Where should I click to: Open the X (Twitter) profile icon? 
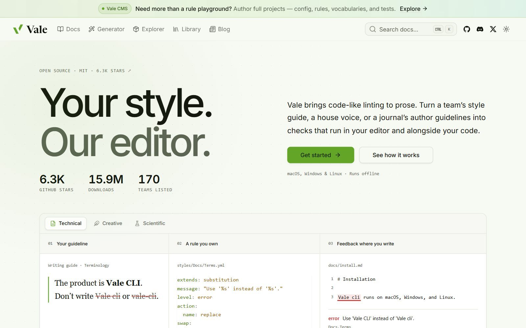click(x=493, y=29)
